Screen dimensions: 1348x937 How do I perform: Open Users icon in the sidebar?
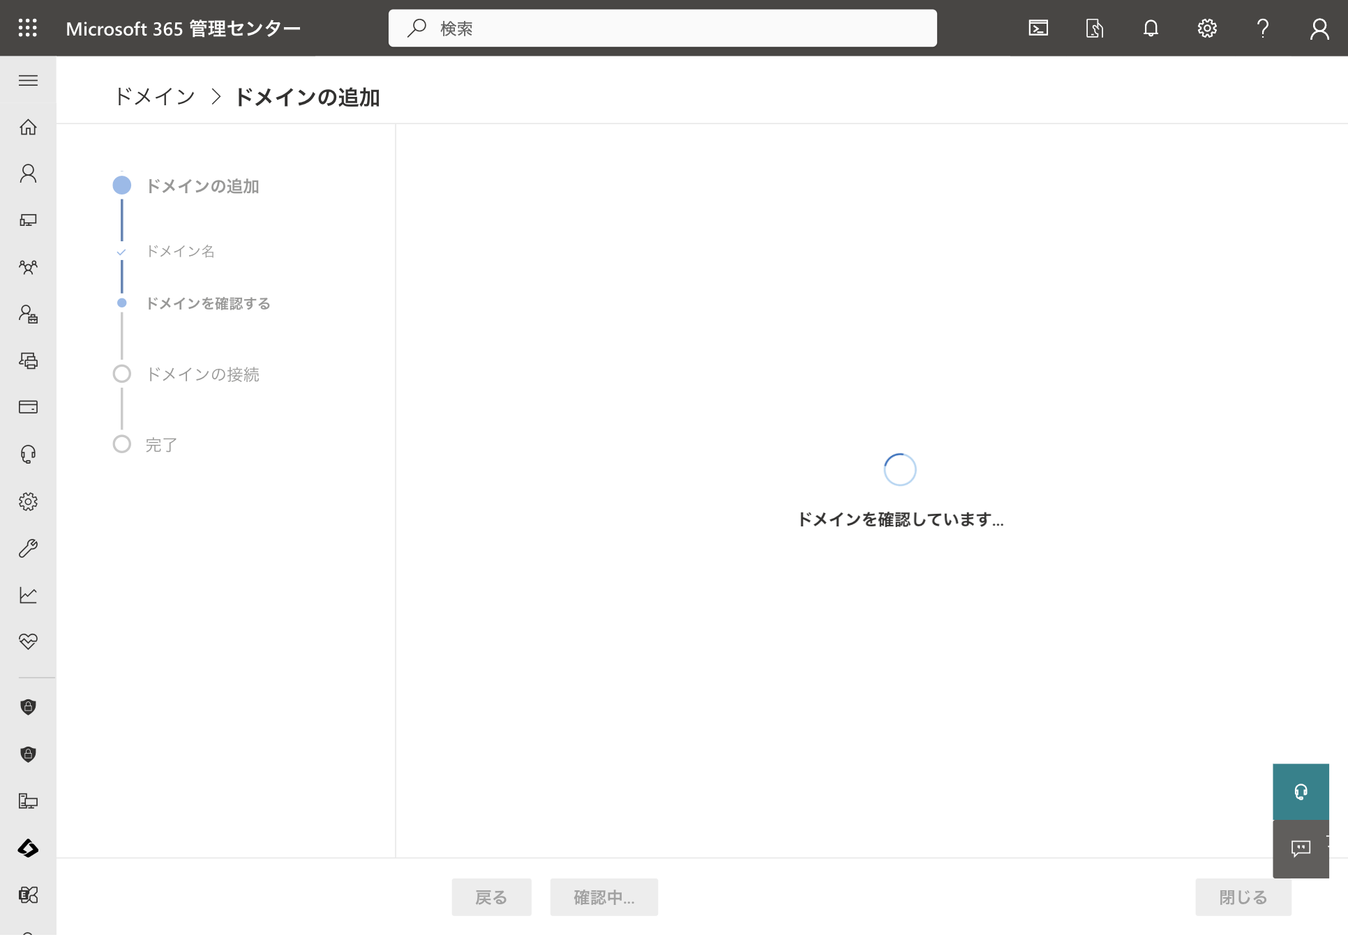click(28, 174)
